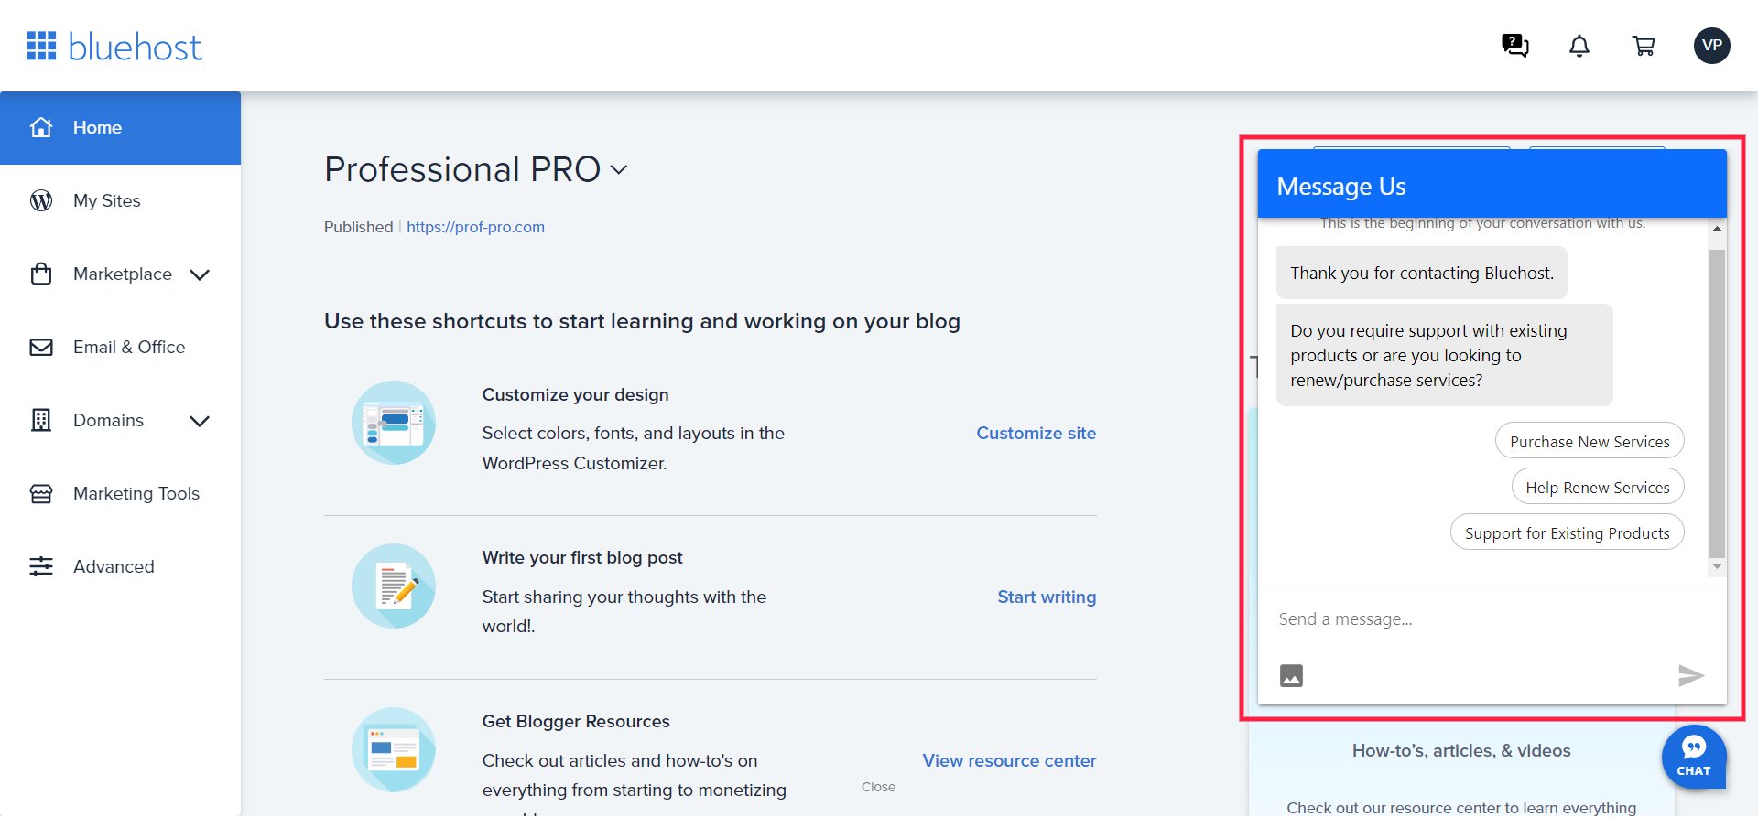Viewport: 1758px width, 817px height.
Task: Click the 'Do you require support' chat message
Action: pos(1444,355)
